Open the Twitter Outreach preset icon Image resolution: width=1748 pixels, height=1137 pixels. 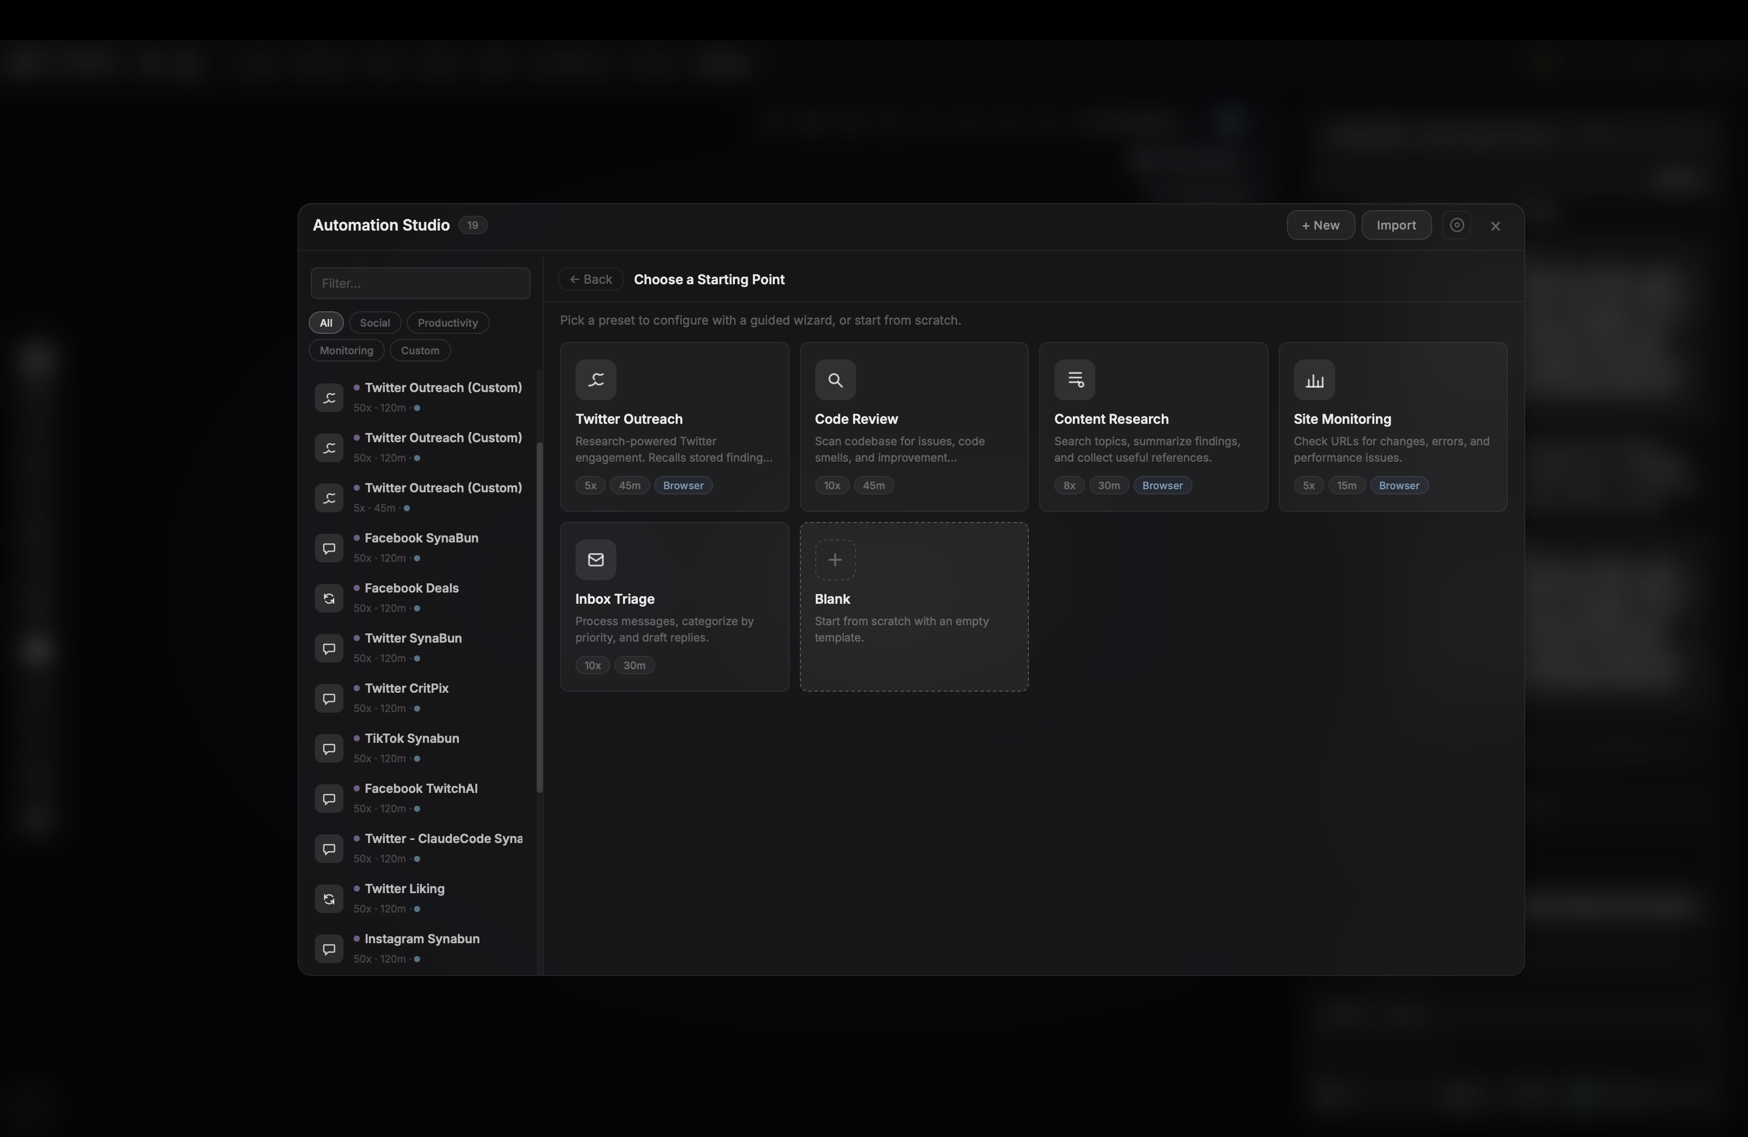tap(595, 380)
